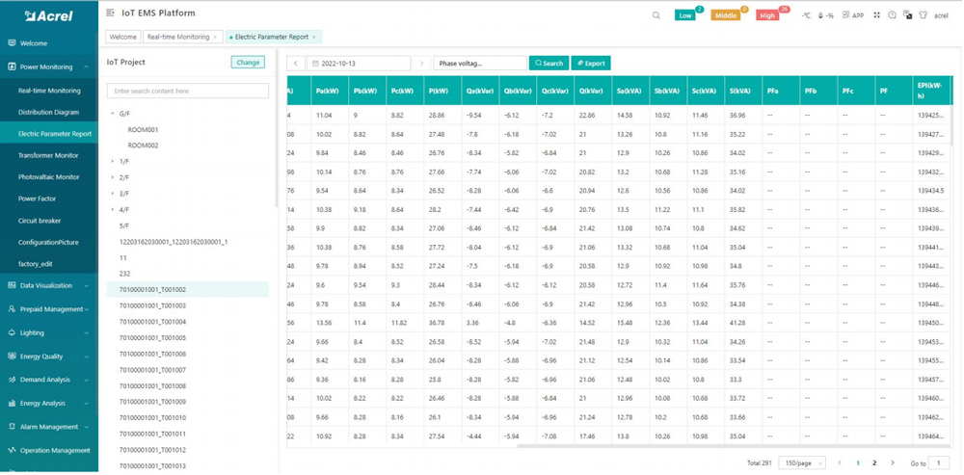Click the Alarm Management sidebar icon
Screen dimensions: 964x475
[x=12, y=427]
